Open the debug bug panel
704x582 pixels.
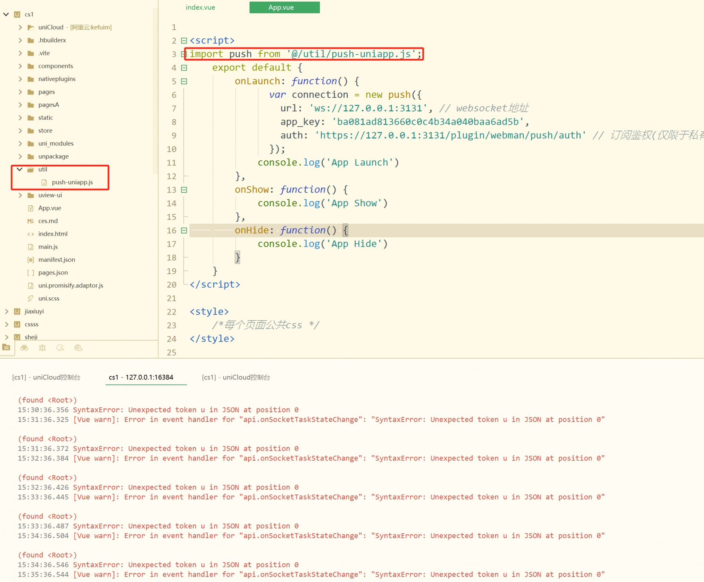coord(42,348)
